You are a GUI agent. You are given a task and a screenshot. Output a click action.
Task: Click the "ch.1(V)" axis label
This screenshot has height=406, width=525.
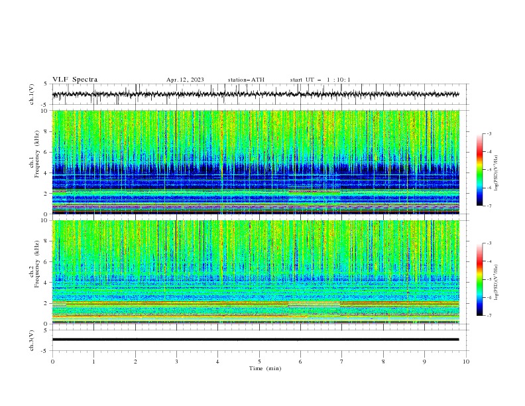pyautogui.click(x=32, y=94)
